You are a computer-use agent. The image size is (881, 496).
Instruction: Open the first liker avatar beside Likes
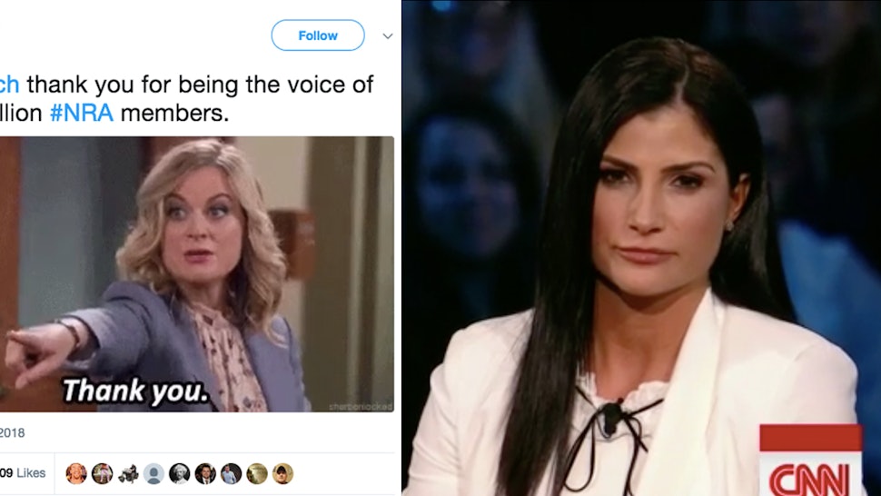point(76,473)
